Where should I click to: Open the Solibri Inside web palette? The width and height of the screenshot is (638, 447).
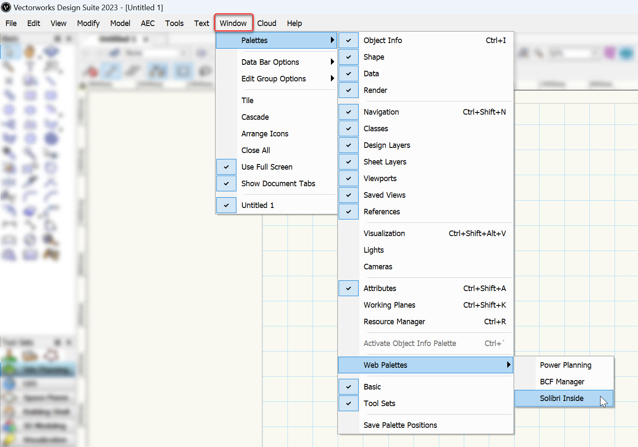[x=564, y=398]
